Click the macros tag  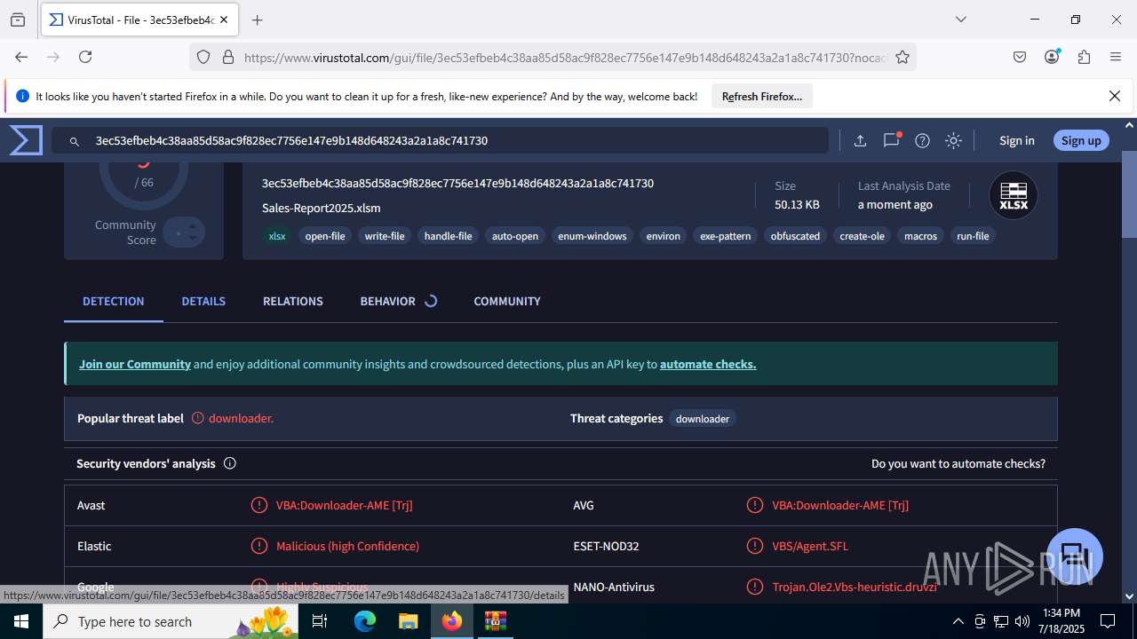921,236
